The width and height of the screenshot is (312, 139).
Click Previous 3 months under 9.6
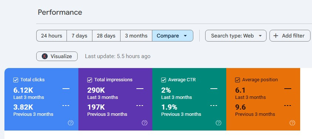(255, 114)
